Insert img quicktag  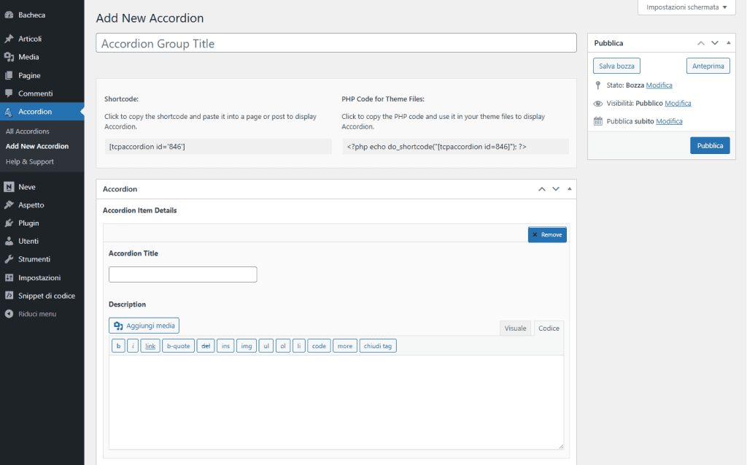coord(247,346)
